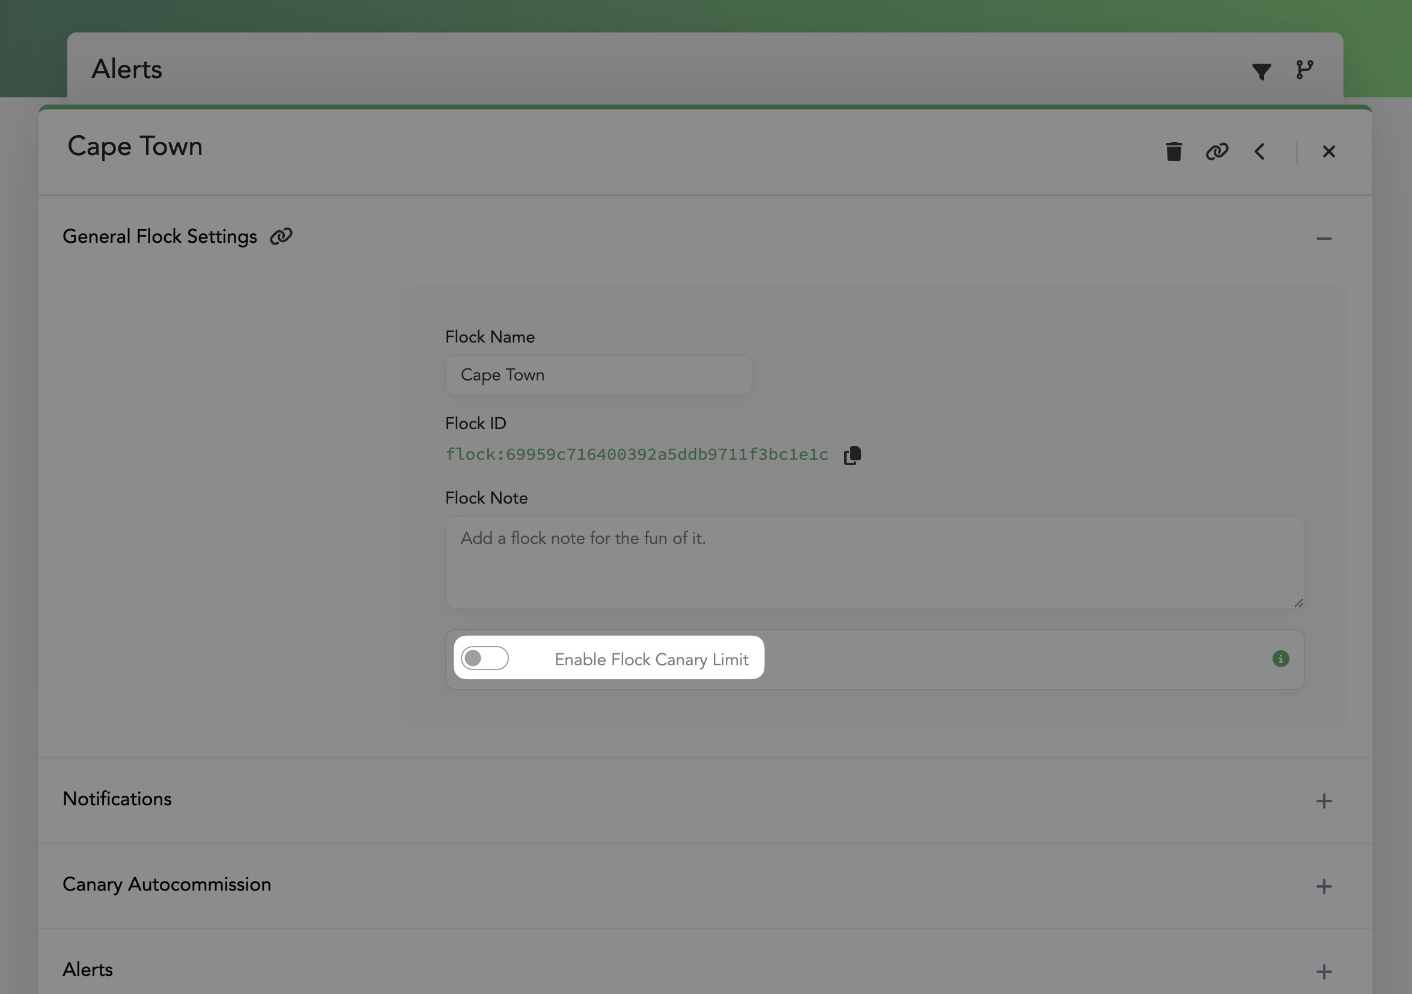This screenshot has width=1412, height=994.
Task: Copy the flock link with the top-right chain icon
Action: tap(1217, 151)
